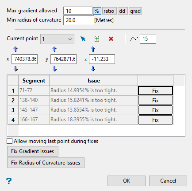Click Fix for segment 145-147
The height and width of the screenshot is (191, 192).
(155, 110)
